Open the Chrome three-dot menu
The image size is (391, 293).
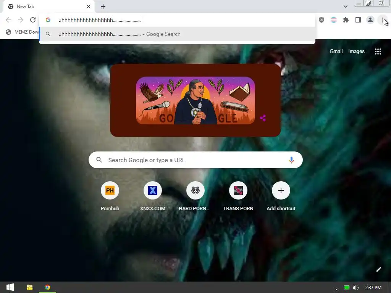[x=383, y=20]
